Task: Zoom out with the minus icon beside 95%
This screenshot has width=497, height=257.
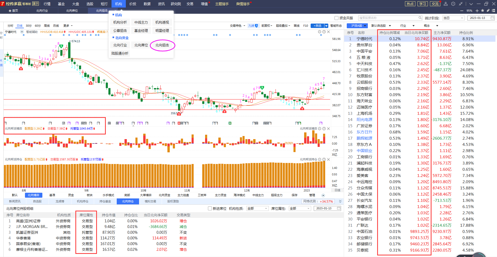Action: coord(462,11)
